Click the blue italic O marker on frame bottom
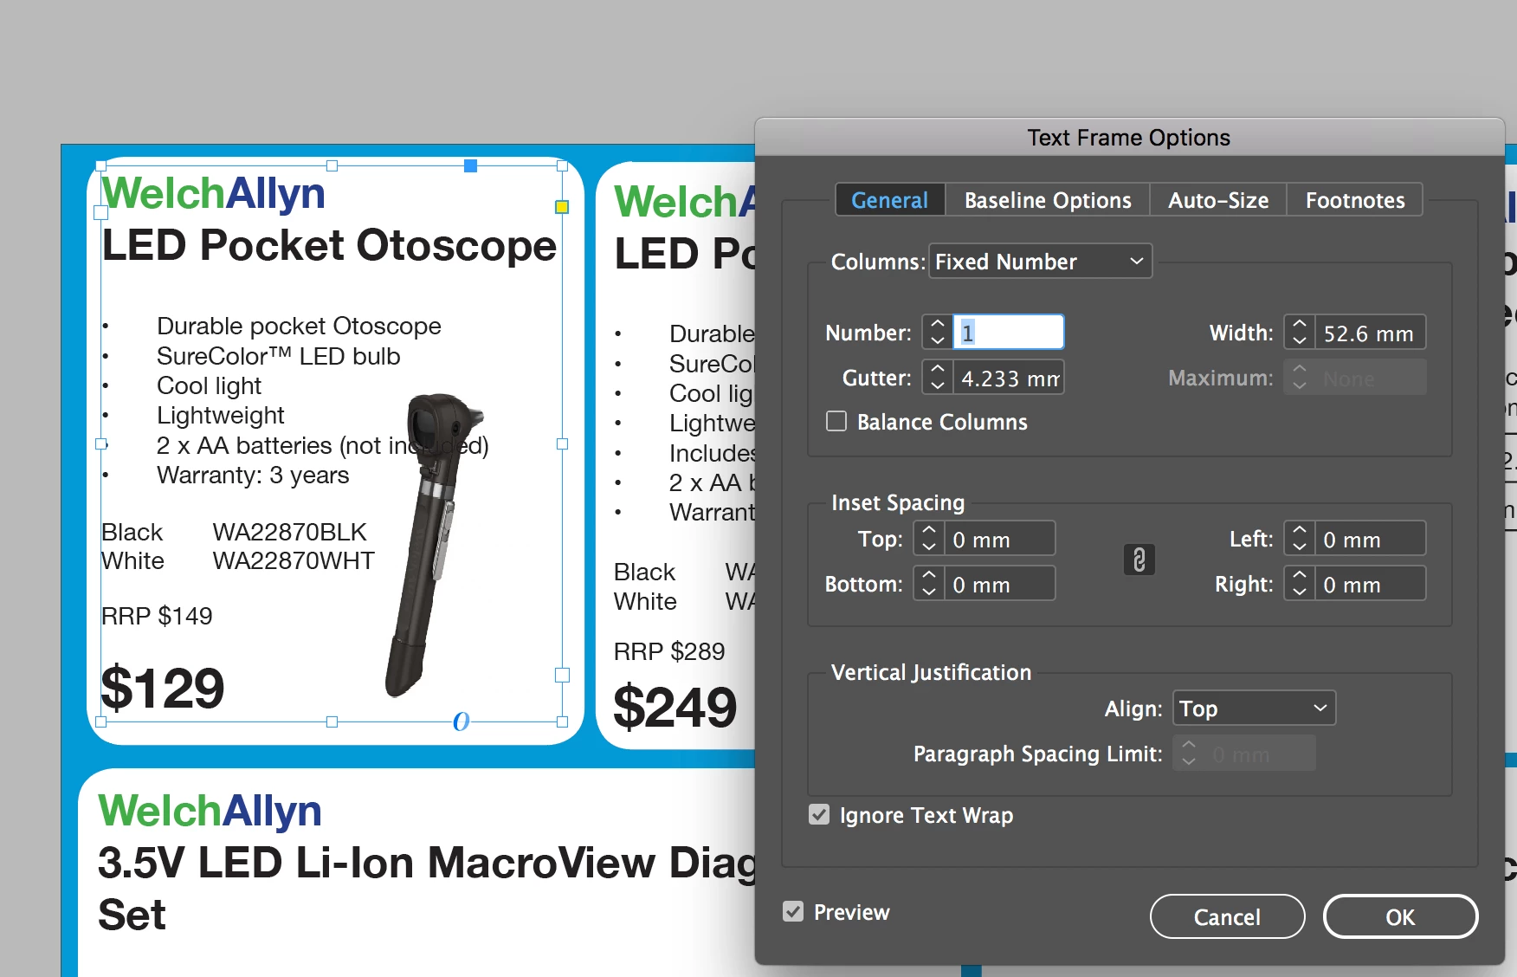Viewport: 1517px width, 977px height. click(x=462, y=721)
